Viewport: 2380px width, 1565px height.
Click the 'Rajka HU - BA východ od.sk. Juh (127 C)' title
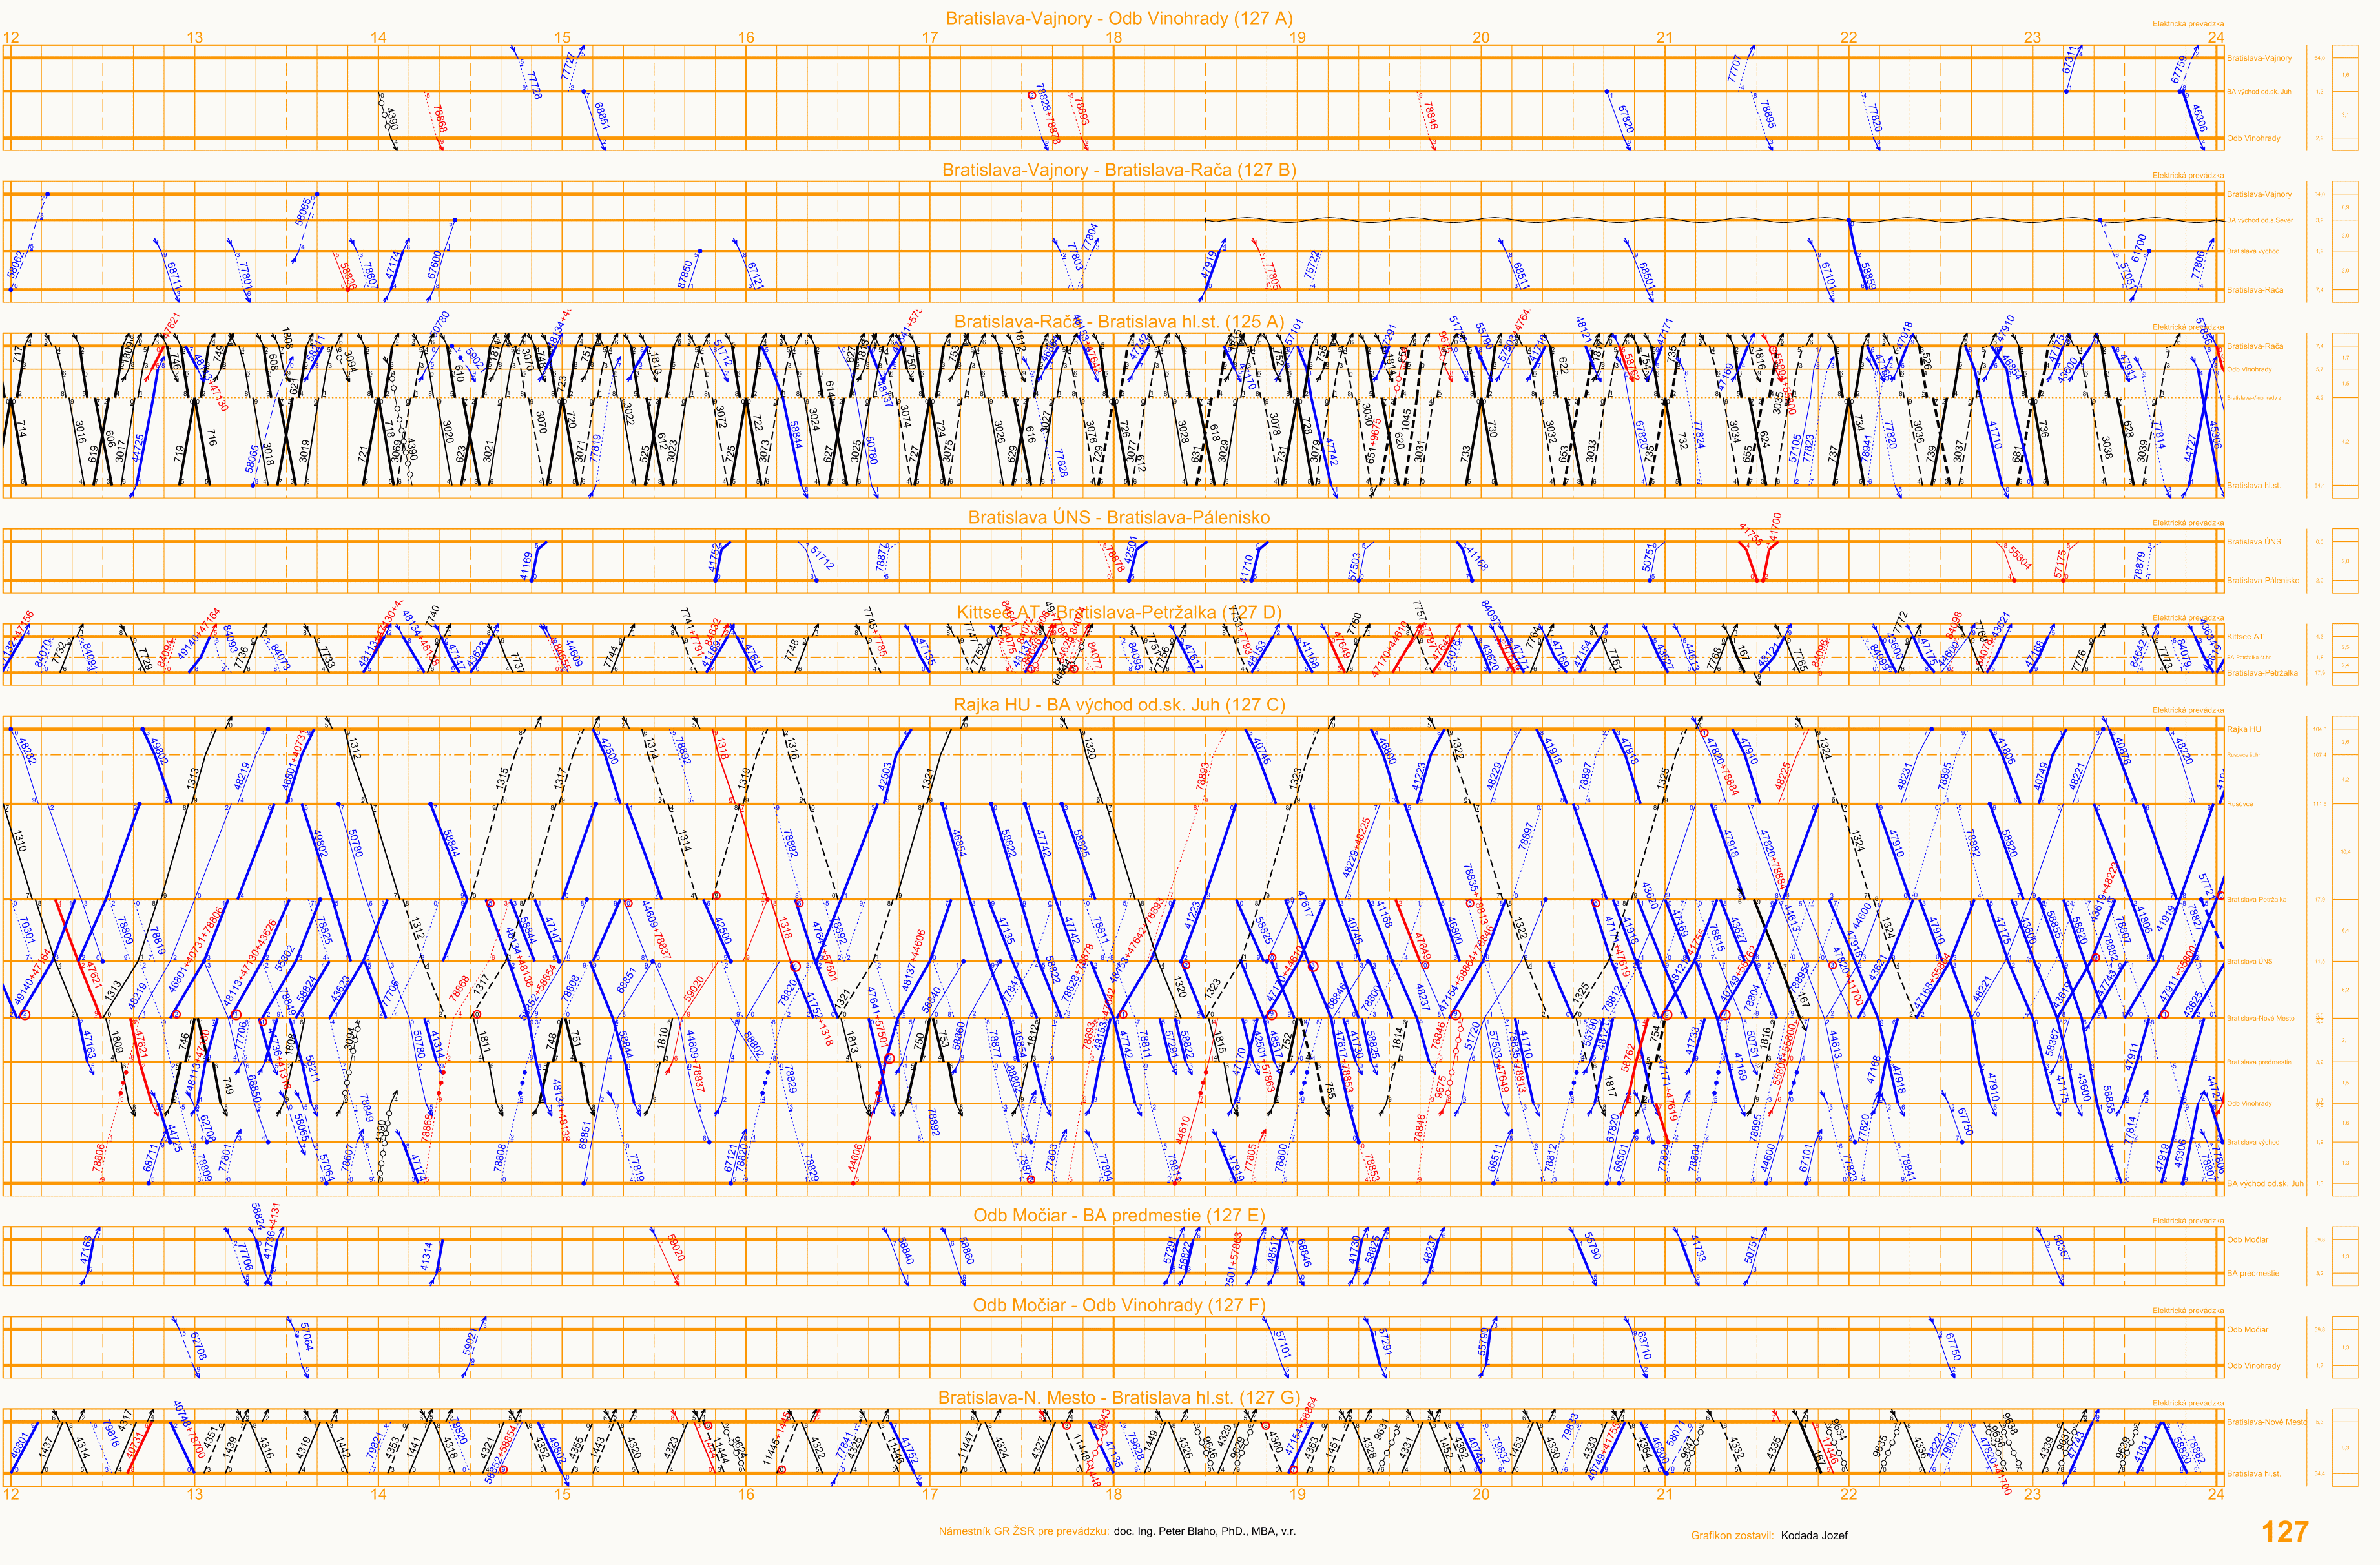click(1119, 705)
